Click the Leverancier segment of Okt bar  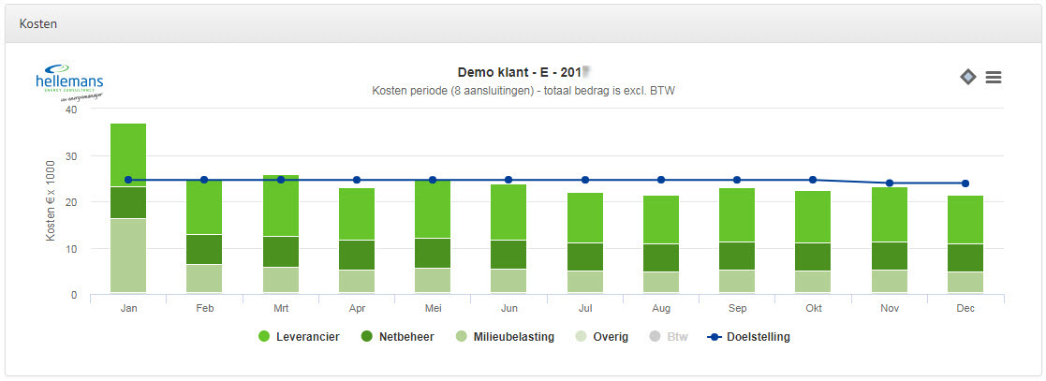point(813,216)
